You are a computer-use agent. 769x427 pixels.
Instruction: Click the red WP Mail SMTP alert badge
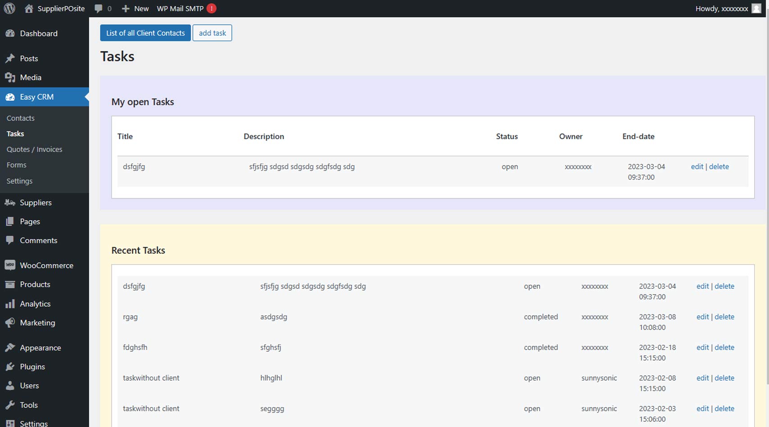tap(211, 9)
